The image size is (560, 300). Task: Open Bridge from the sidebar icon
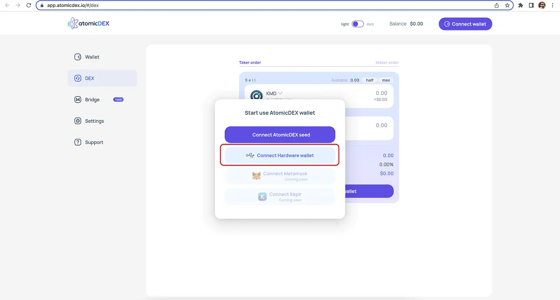coord(77,99)
